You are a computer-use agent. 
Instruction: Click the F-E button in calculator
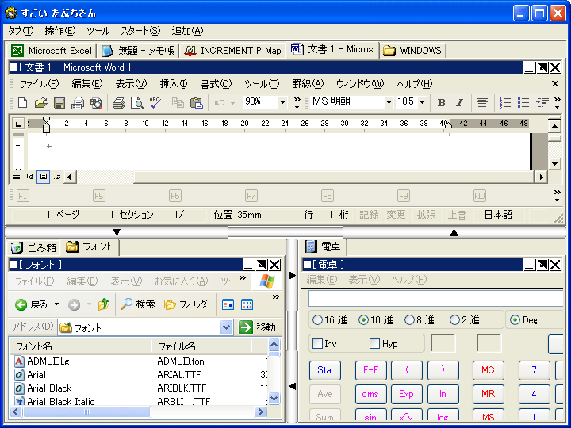tap(370, 370)
